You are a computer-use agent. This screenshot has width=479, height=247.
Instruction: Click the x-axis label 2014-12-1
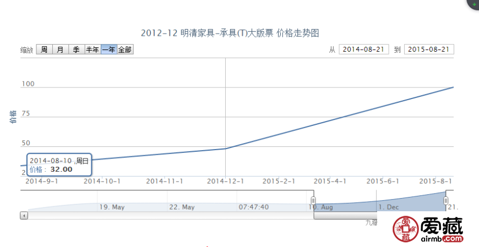pos(225,181)
